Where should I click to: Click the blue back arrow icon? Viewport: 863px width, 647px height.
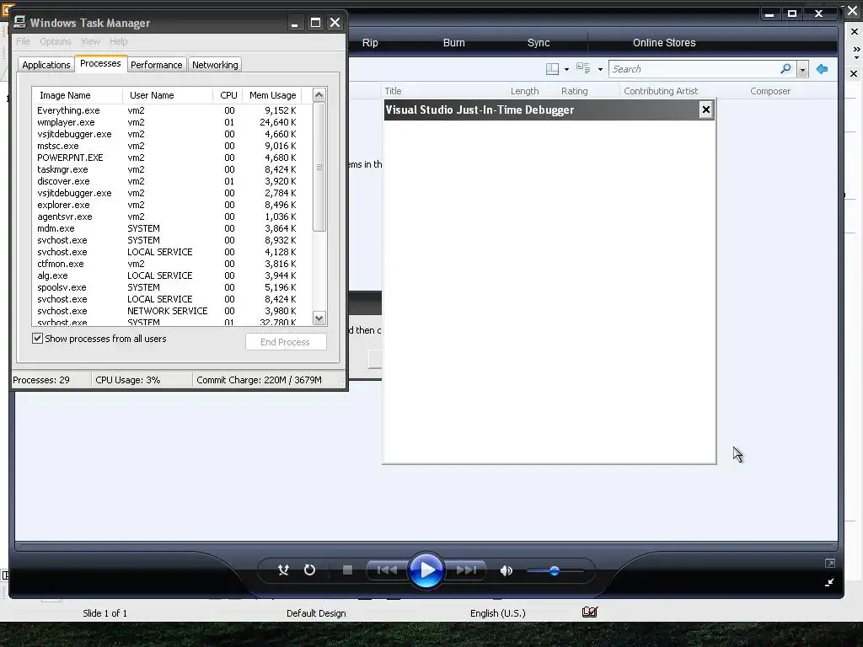coord(823,69)
